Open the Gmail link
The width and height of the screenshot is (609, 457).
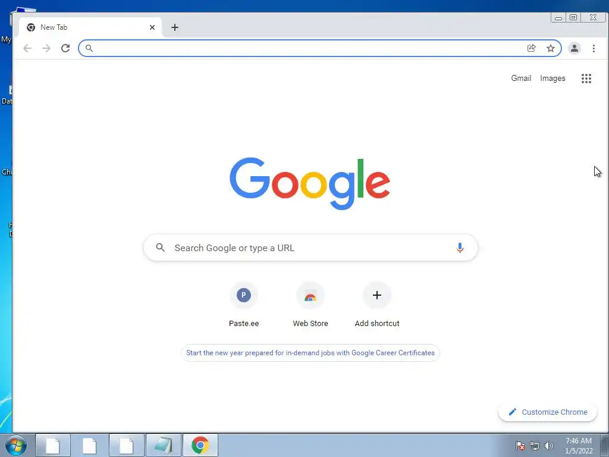point(521,78)
